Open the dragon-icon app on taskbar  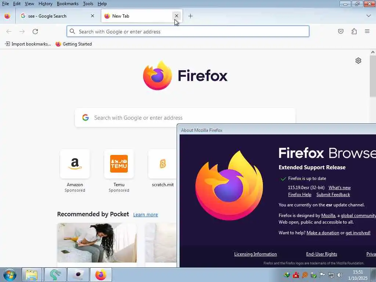[x=55, y=275]
